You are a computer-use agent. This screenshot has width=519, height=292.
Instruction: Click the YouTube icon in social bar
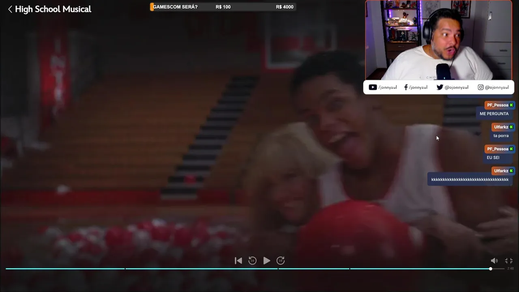pos(373,87)
